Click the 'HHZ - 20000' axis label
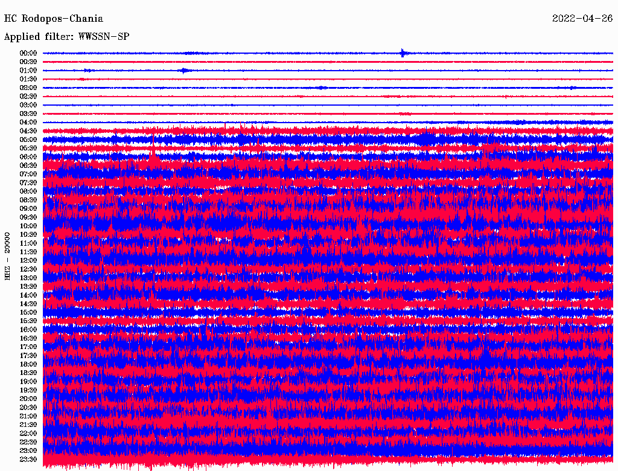 tap(7, 257)
